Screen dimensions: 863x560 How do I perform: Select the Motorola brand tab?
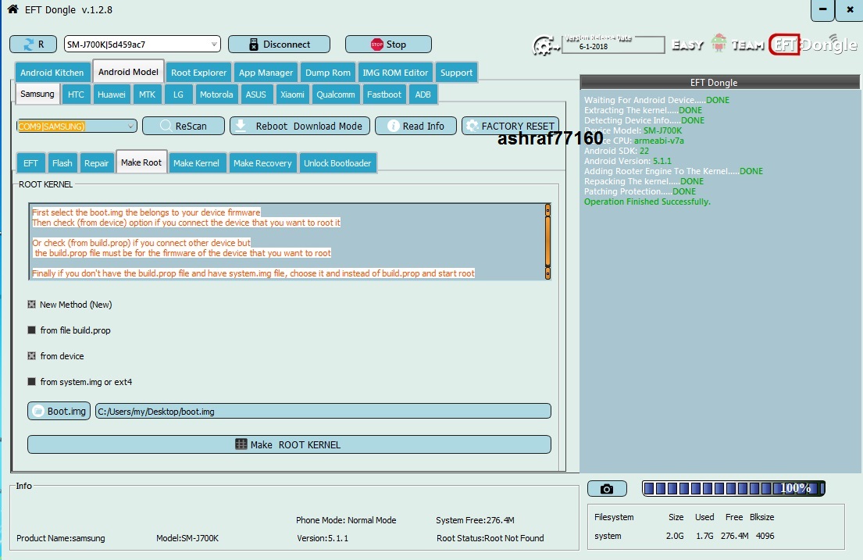click(x=216, y=95)
